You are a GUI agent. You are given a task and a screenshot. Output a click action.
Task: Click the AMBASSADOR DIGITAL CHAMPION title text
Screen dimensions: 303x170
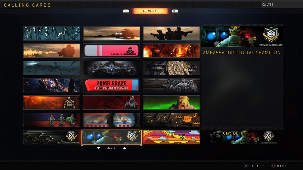click(242, 53)
